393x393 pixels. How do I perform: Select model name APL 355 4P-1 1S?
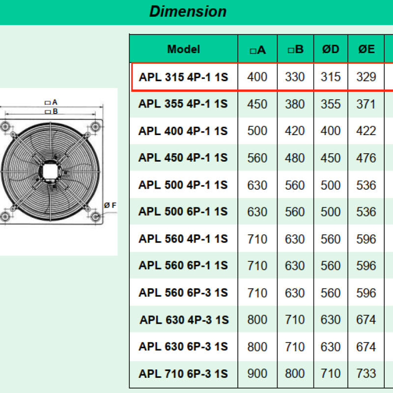click(x=183, y=104)
